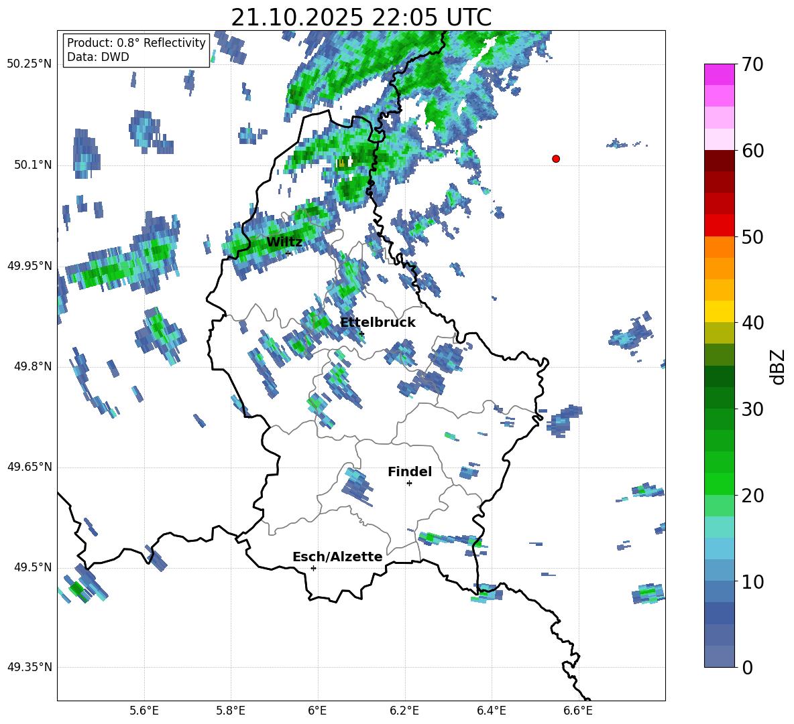The image size is (794, 724).
Task: Click the red dot marker on the map
Action: pos(556,159)
